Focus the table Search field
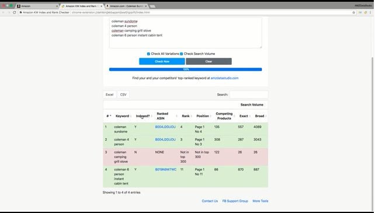375x213 pixels. coord(249,95)
